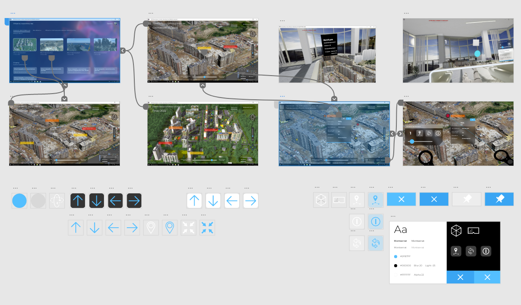Click ellipsis label above Состояние на 2020 artboard
This screenshot has height=305, width=521.
tap(151, 13)
